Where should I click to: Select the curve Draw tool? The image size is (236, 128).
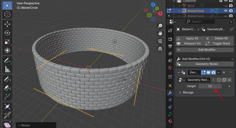pos(7,79)
